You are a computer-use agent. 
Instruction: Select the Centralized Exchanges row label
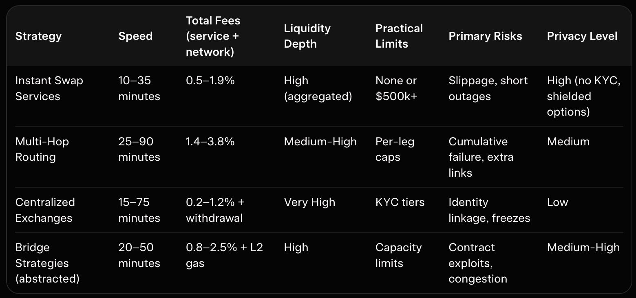(x=45, y=210)
